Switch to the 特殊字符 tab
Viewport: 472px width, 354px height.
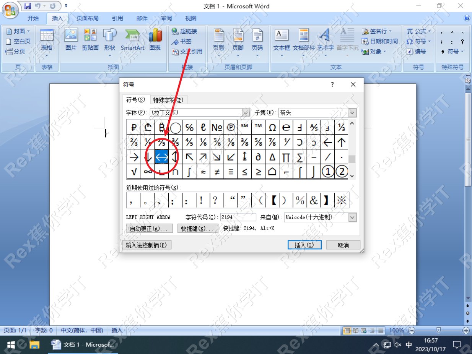[x=168, y=99]
